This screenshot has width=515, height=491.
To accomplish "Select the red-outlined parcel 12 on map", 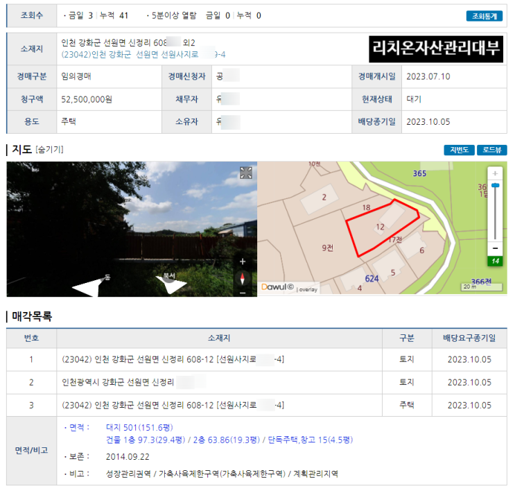I will point(380,227).
